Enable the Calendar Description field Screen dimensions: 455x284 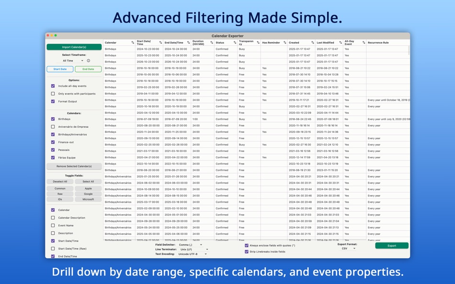53,218
